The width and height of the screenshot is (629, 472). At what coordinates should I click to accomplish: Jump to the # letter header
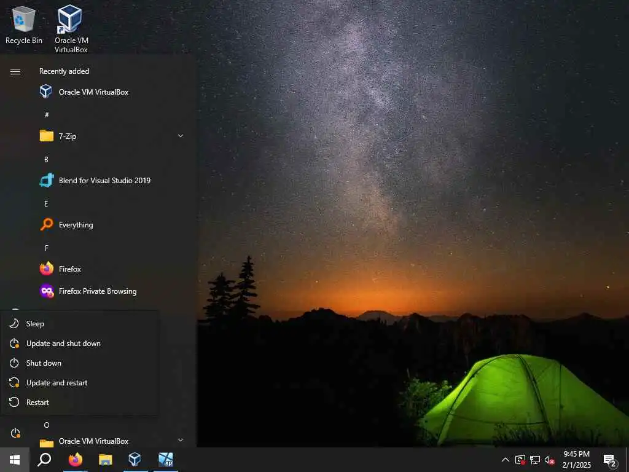[x=47, y=115]
